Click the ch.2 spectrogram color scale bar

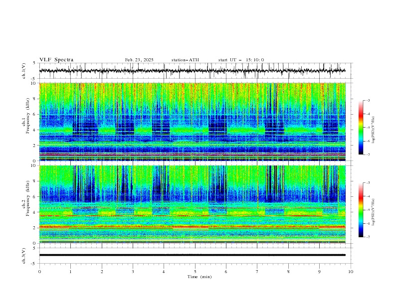tap(361, 210)
